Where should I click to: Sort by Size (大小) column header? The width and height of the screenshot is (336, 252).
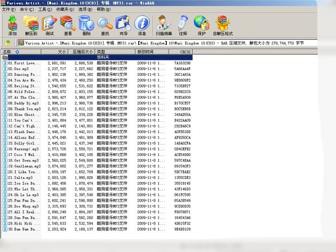coord(55,52)
